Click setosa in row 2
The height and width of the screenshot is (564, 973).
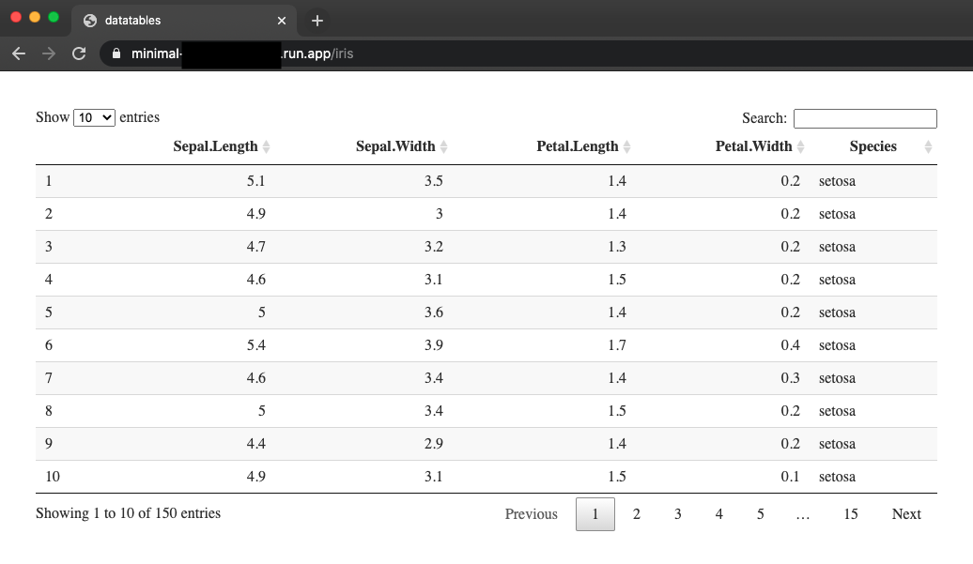(837, 214)
